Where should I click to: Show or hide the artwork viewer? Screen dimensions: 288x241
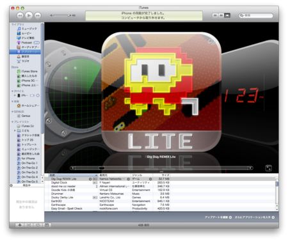(47, 225)
